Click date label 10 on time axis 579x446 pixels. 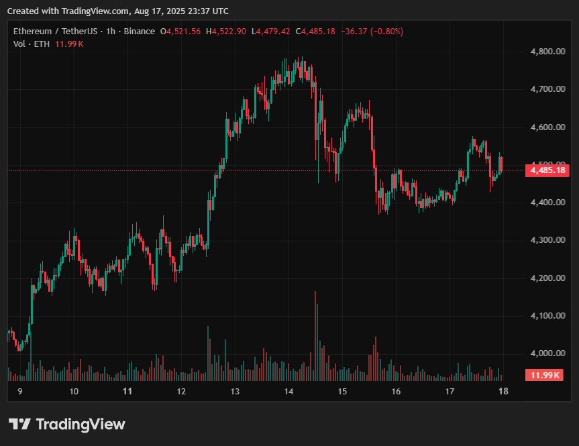point(74,392)
